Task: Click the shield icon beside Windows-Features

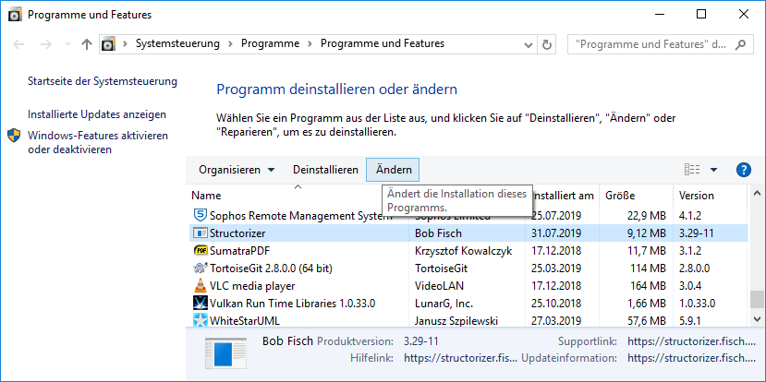Action: 14,136
